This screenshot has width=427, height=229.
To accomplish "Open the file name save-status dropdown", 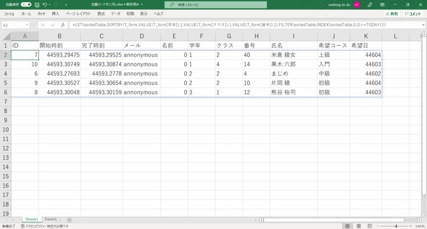I will coord(142,5).
